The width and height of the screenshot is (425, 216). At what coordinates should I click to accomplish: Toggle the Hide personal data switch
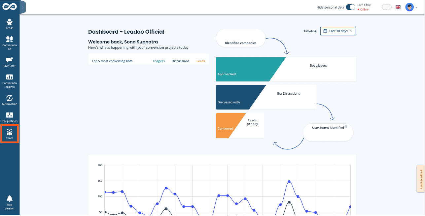pos(350,7)
